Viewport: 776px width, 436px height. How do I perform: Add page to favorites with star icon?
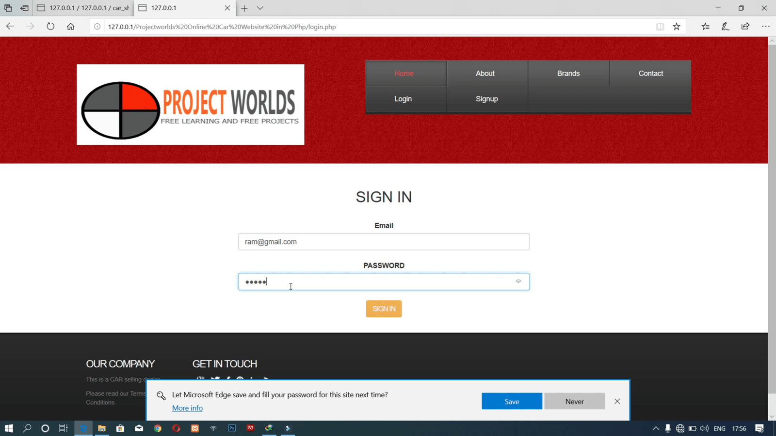[677, 27]
